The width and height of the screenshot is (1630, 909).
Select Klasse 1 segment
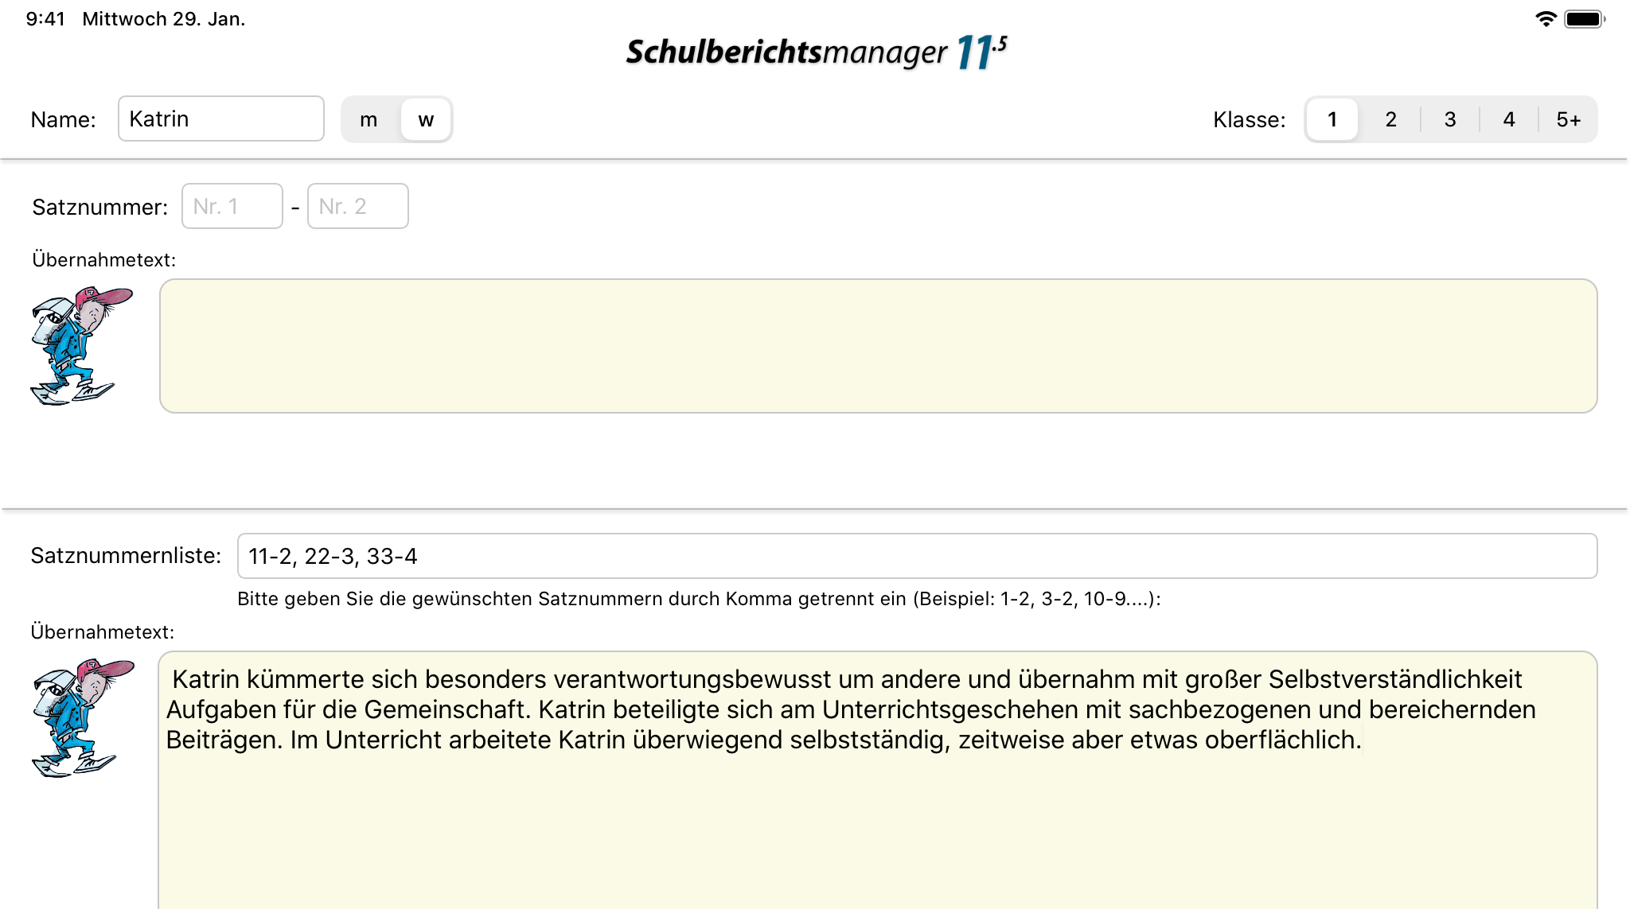(1332, 119)
